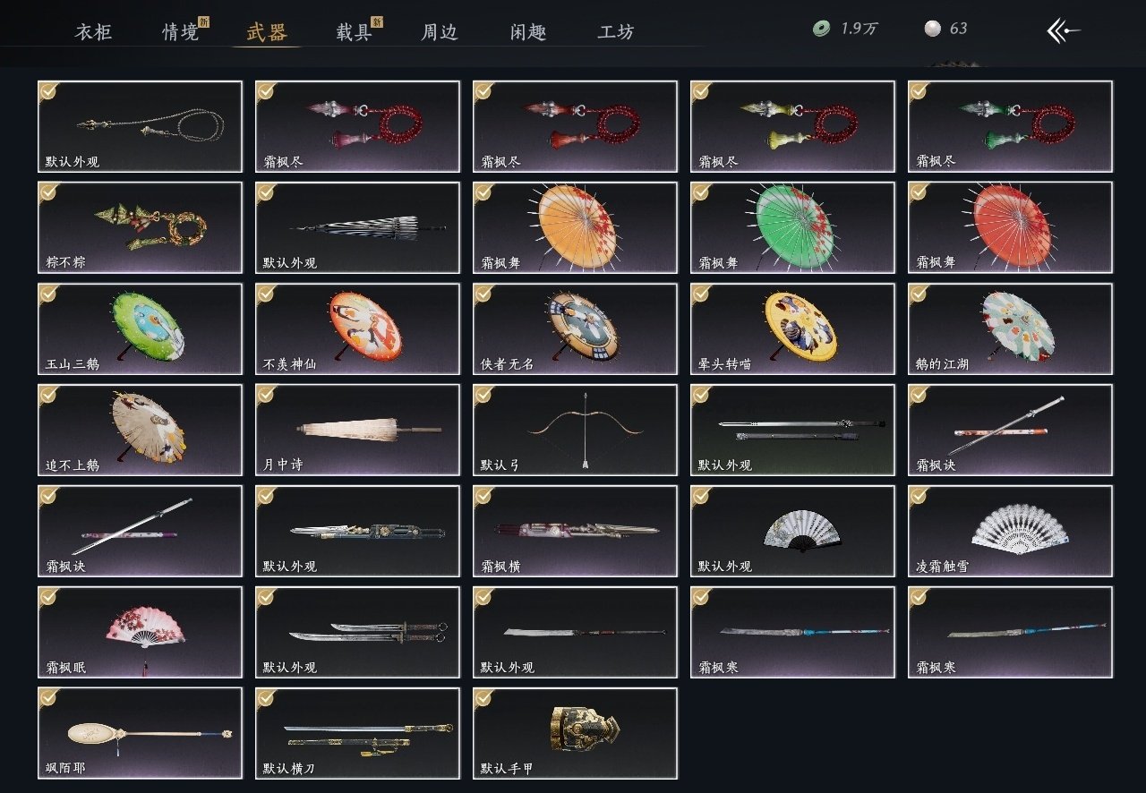Go to the 情境 tab
The height and width of the screenshot is (793, 1146).
180,32
